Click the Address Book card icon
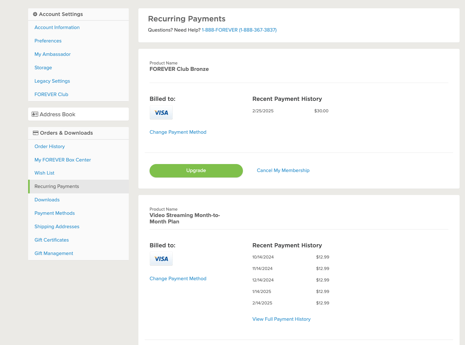This screenshot has height=345, width=465. click(x=35, y=114)
